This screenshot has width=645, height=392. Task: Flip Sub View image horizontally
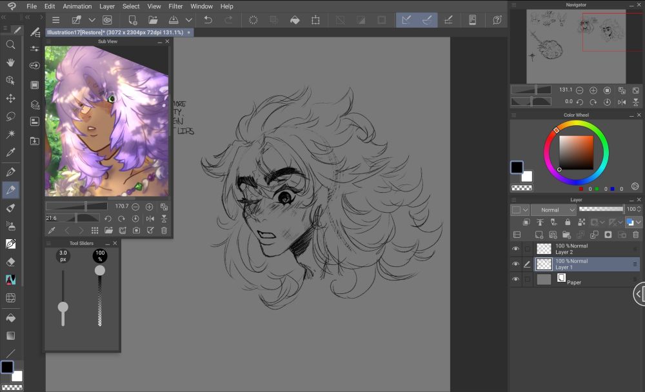click(x=150, y=219)
